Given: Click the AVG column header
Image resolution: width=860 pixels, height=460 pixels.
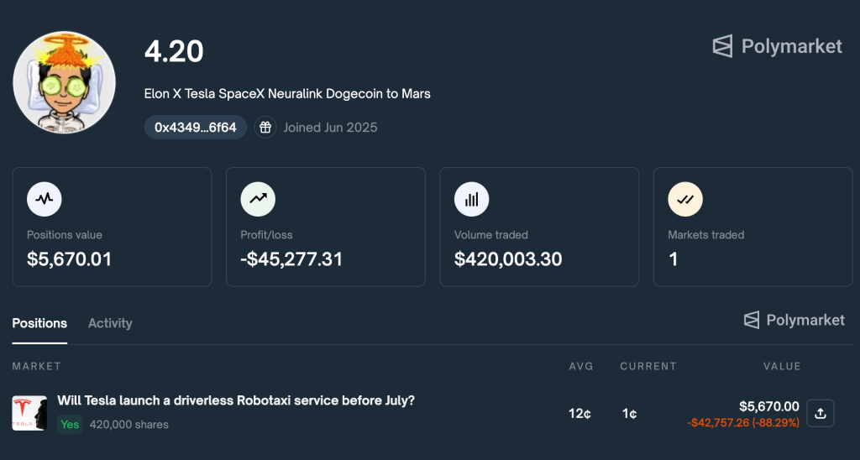Looking at the screenshot, I should pyautogui.click(x=581, y=366).
